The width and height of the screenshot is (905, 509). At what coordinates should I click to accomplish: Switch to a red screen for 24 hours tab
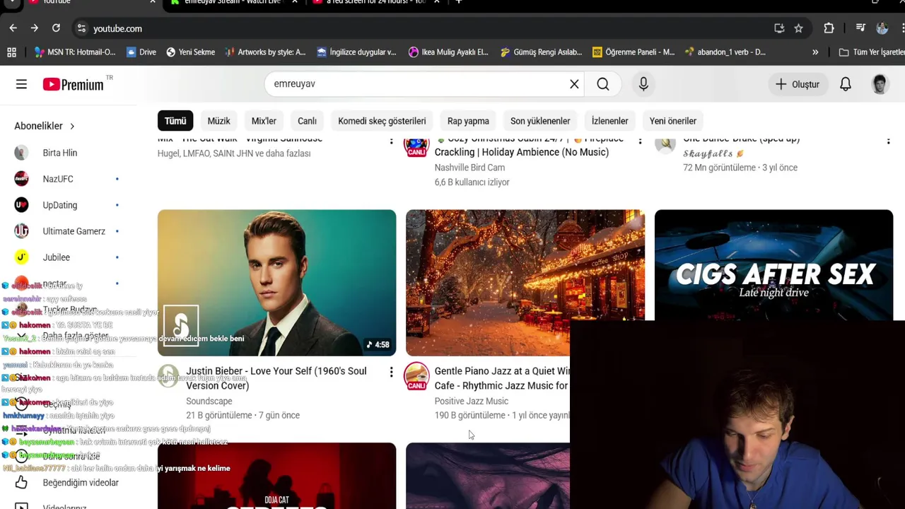pos(375,2)
